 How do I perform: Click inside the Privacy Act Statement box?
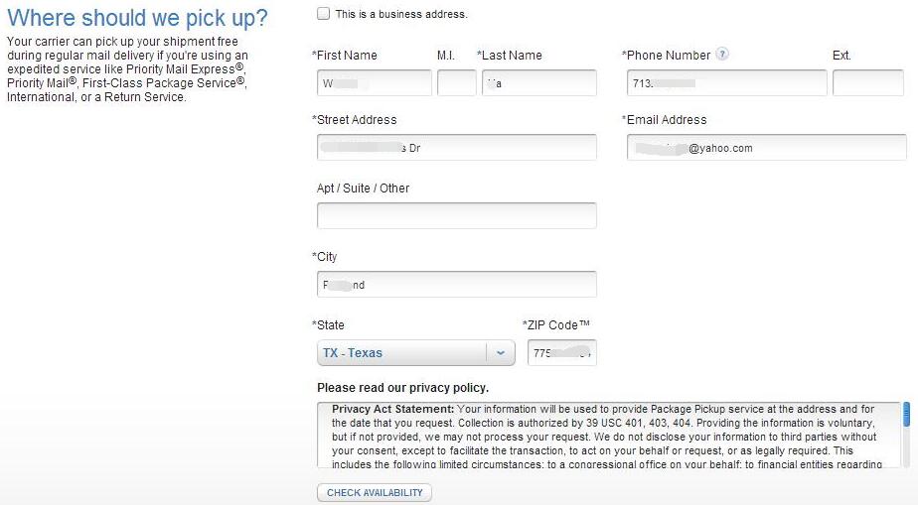pyautogui.click(x=609, y=435)
